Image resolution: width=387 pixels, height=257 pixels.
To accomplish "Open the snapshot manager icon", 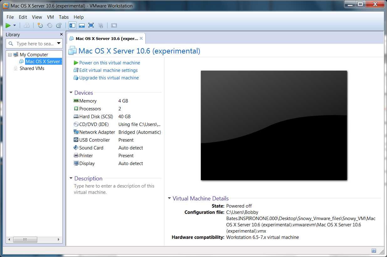I will 59,25.
